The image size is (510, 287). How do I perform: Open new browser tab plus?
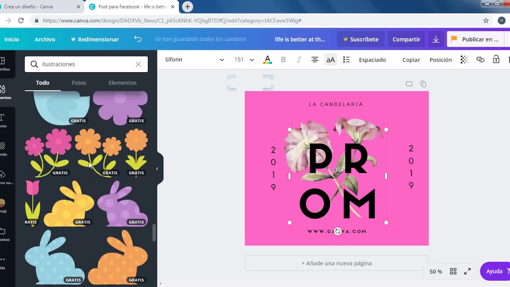pos(188,7)
